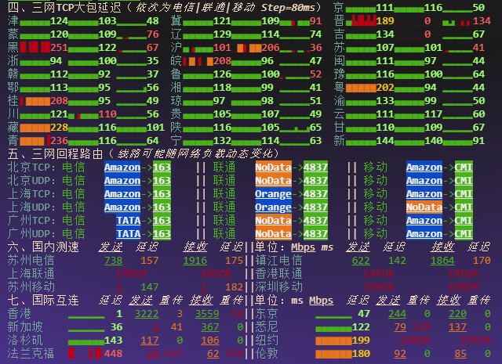Click the red latency bar in 黑 row

[x=35, y=47]
